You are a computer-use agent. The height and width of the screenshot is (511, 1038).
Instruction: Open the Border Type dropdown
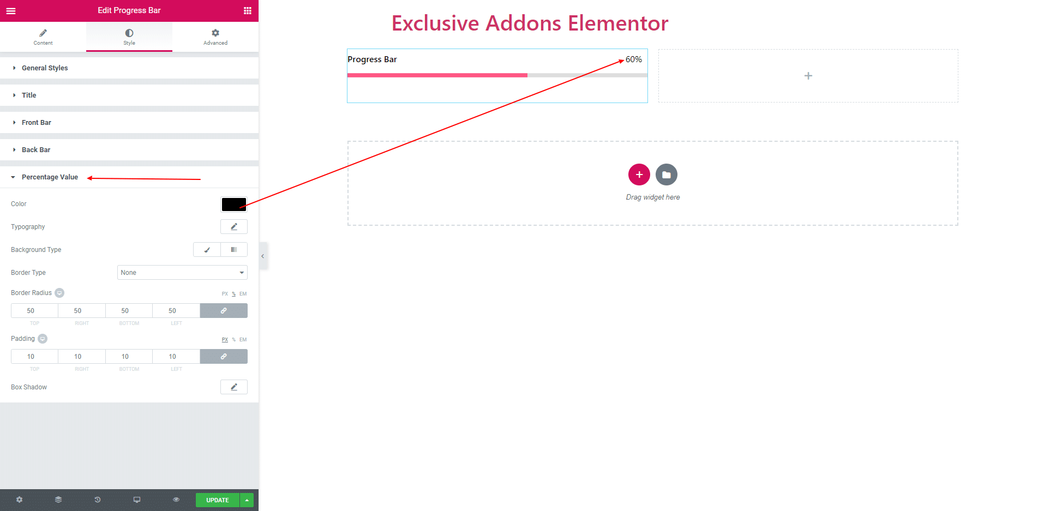182,272
